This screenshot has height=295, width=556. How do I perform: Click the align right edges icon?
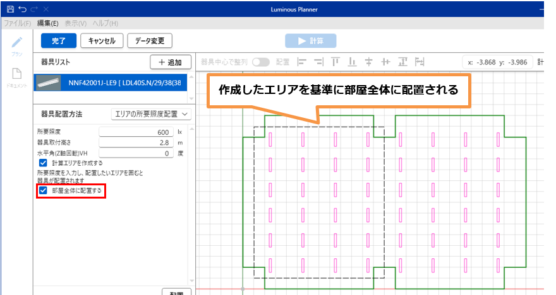click(x=318, y=62)
